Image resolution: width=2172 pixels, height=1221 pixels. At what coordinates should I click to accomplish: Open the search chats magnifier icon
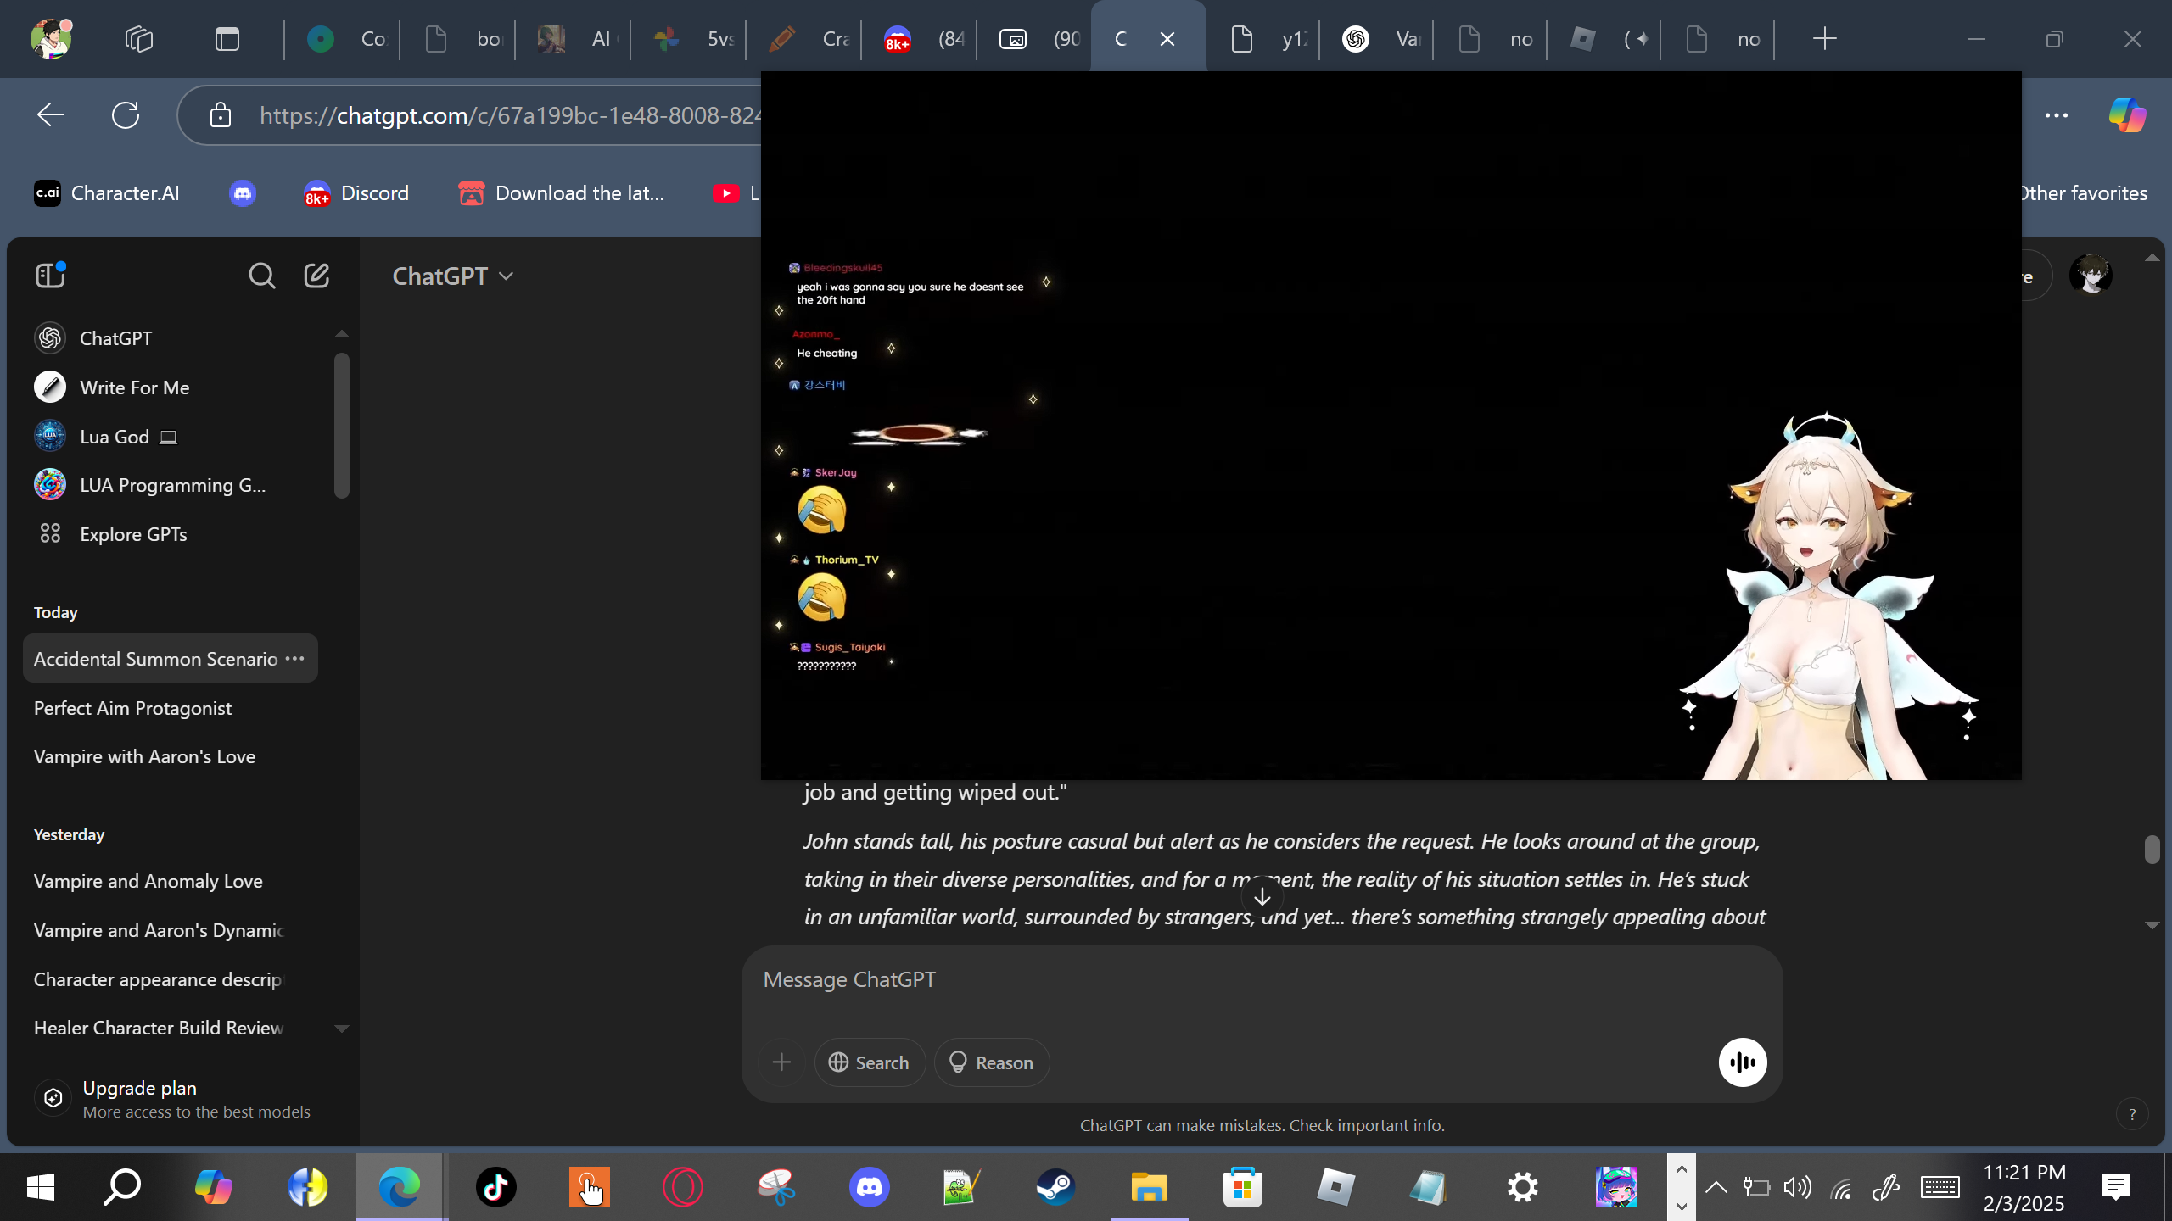pos(261,276)
